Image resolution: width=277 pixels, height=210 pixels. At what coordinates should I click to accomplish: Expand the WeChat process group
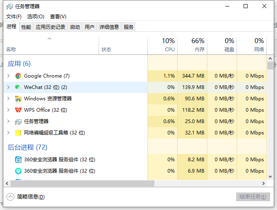(x=9, y=87)
